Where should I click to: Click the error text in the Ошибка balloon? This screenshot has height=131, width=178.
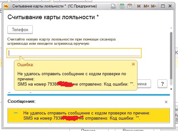point(76,79)
